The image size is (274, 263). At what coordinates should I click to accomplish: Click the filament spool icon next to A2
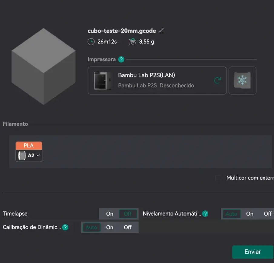(x=22, y=155)
